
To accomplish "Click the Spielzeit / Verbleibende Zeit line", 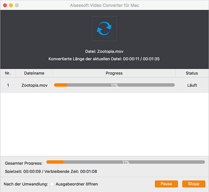I will [x=51, y=171].
